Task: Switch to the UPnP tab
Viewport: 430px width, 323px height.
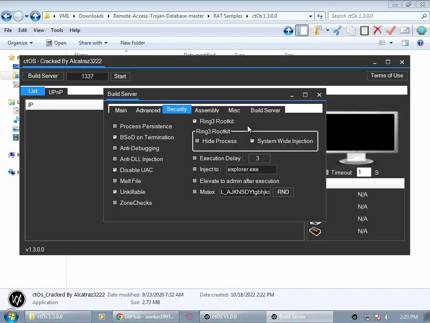Action: tap(56, 92)
